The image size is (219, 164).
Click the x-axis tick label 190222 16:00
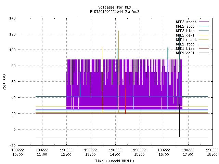click(164, 152)
